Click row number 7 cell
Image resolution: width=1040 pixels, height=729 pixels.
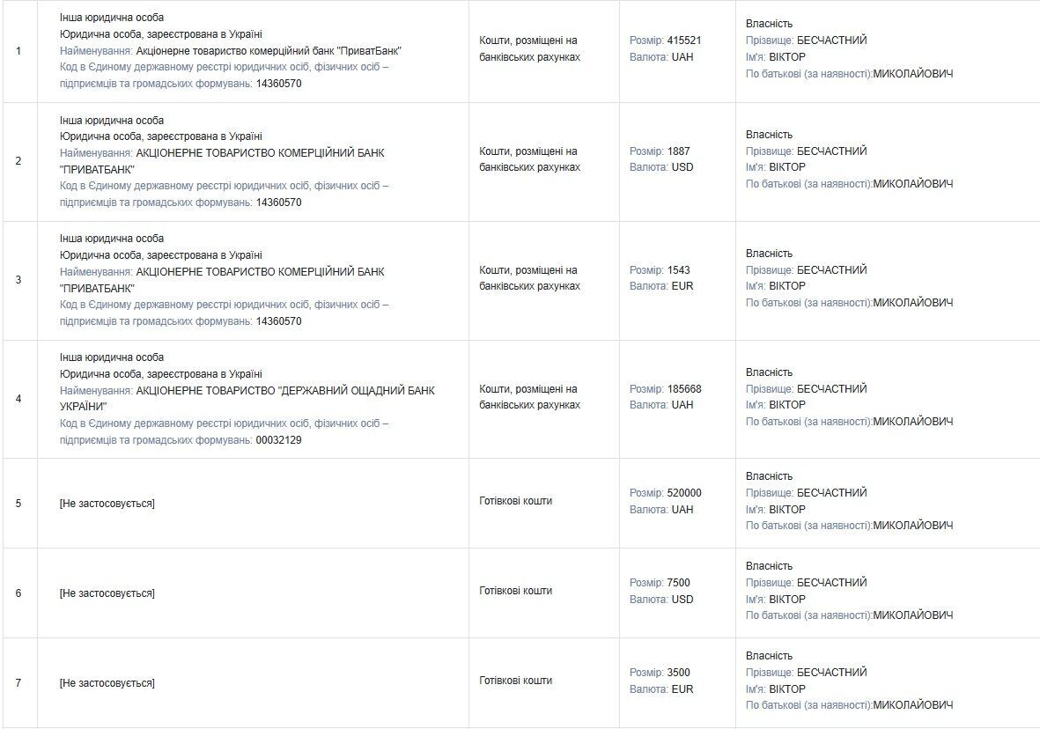(x=18, y=683)
